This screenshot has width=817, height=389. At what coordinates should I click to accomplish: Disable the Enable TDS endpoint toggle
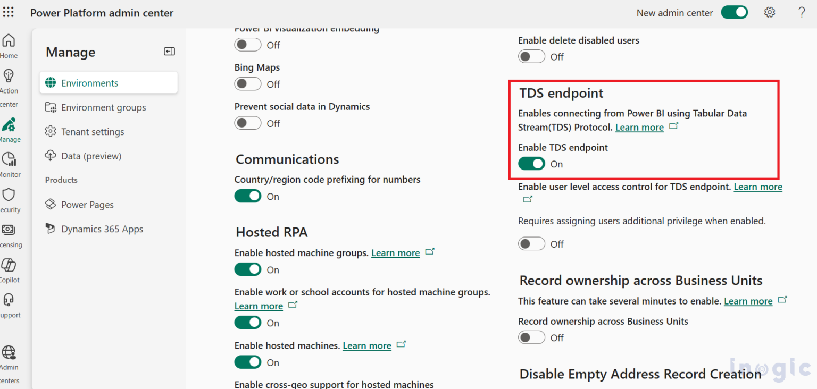click(x=531, y=164)
